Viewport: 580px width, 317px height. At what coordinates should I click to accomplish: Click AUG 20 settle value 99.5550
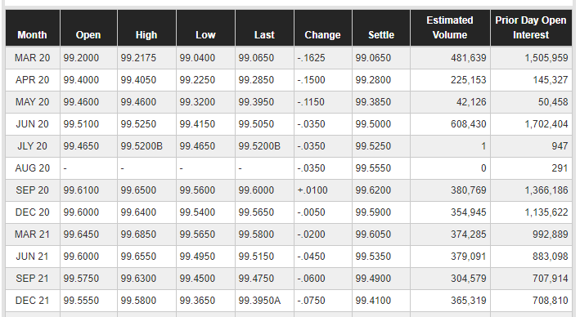(373, 168)
